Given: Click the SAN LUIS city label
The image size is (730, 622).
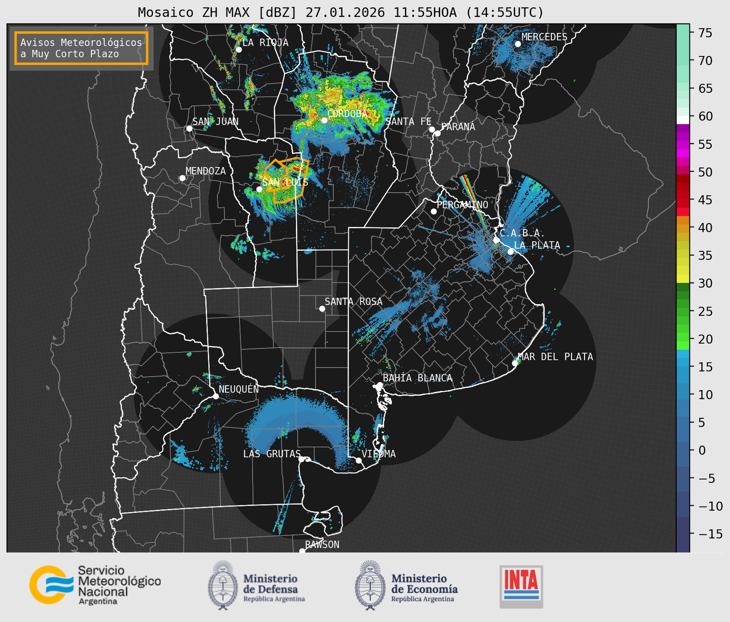Looking at the screenshot, I should [x=286, y=183].
